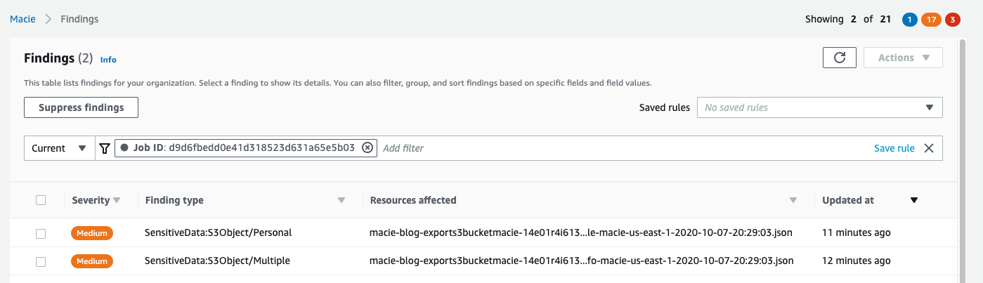Viewport: 983px width, 283px height.
Task: Open the Actions dropdown menu
Action: [903, 58]
